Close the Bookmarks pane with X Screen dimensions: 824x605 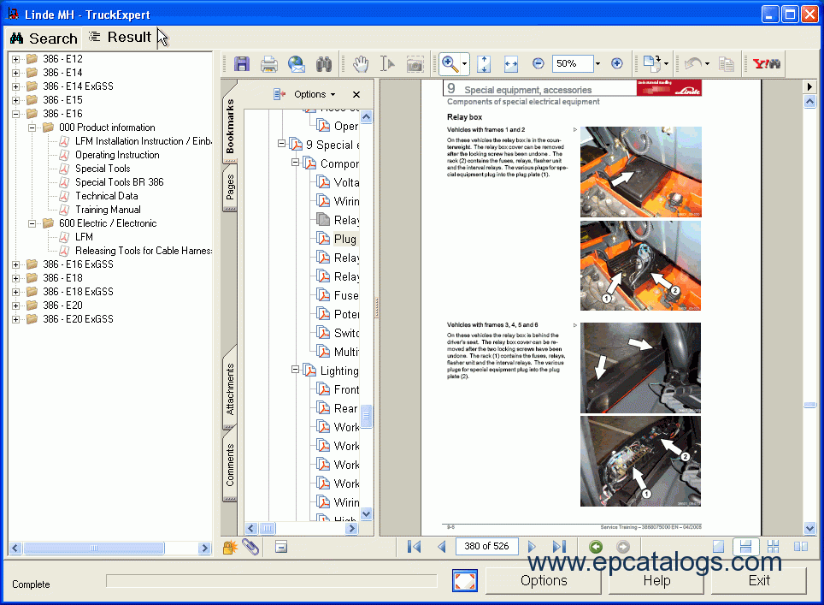coord(356,95)
